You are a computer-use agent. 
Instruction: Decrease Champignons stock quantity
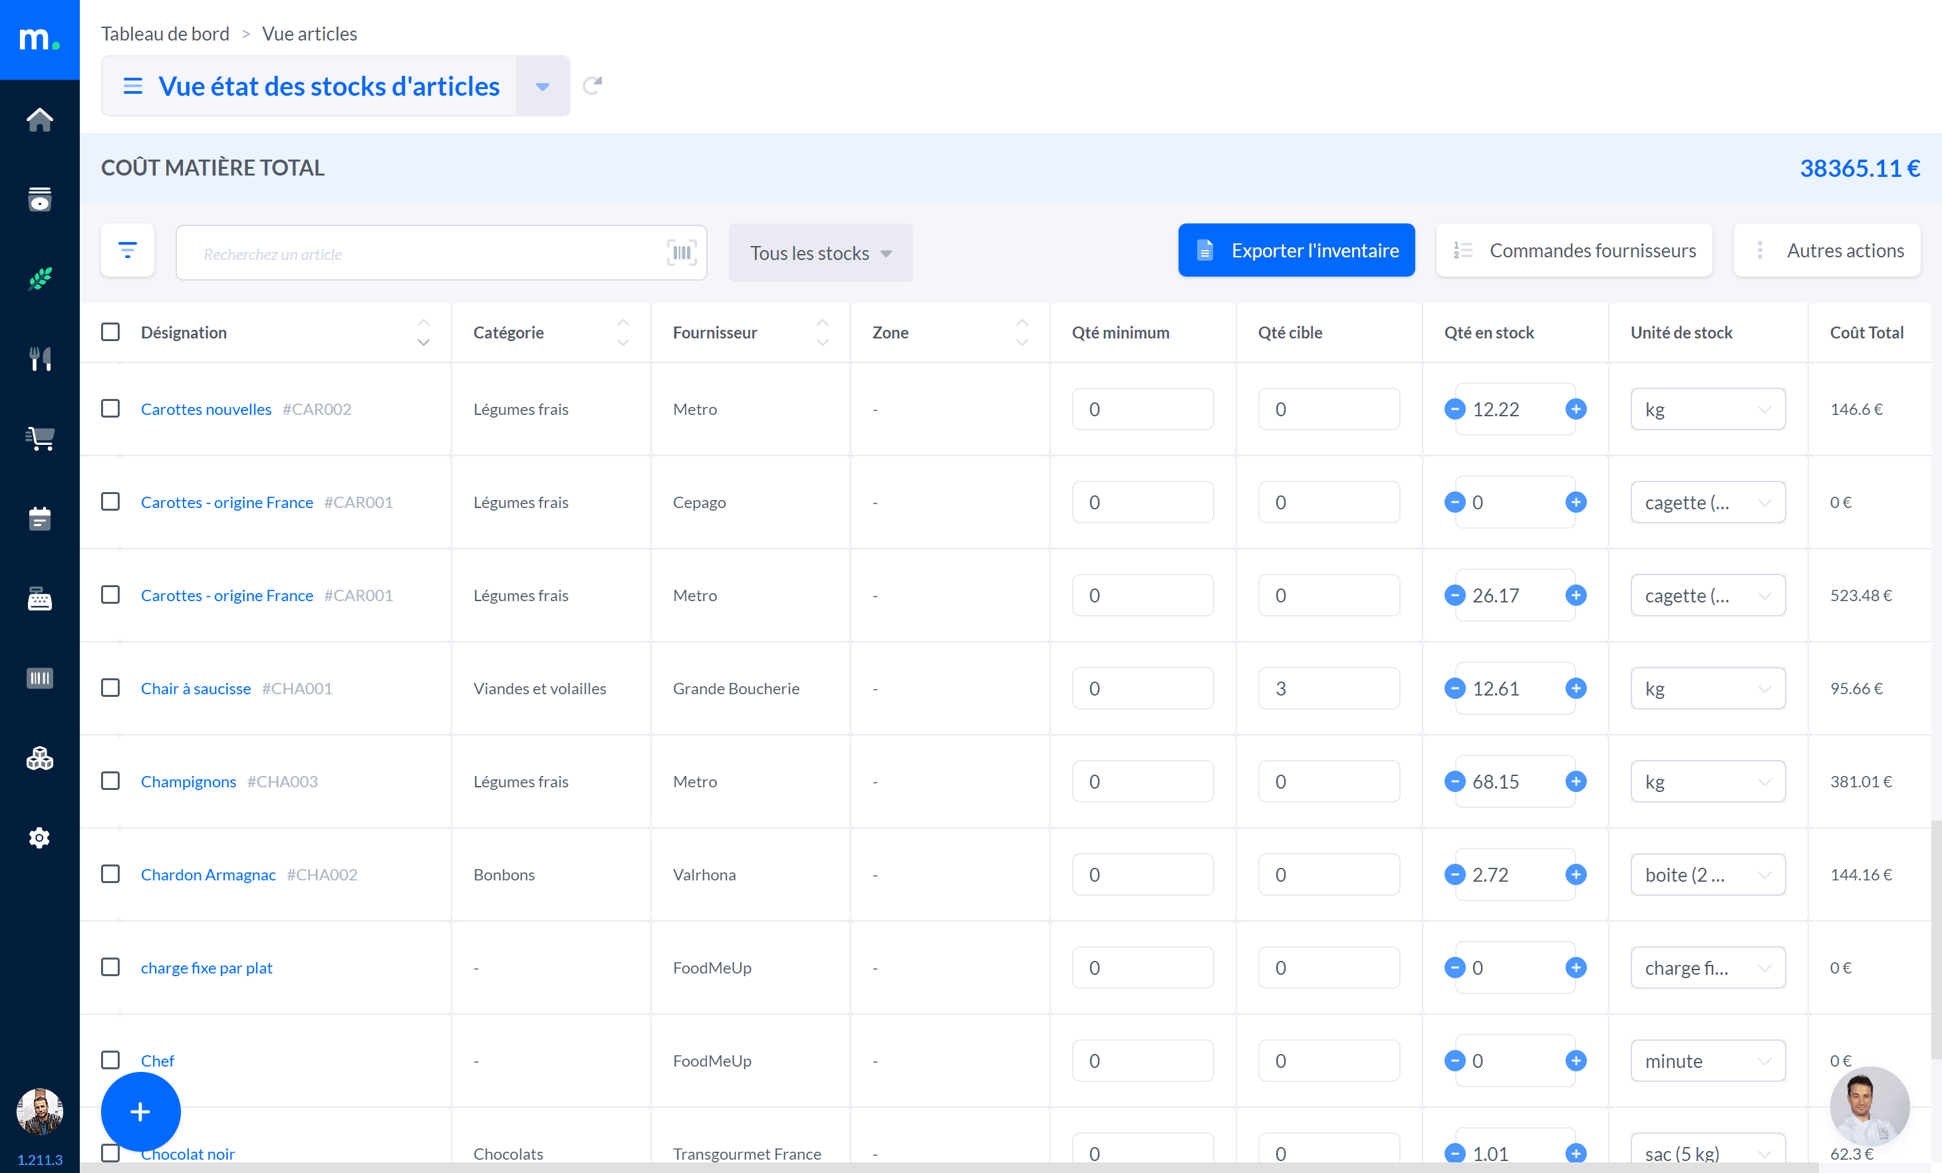tap(1455, 781)
